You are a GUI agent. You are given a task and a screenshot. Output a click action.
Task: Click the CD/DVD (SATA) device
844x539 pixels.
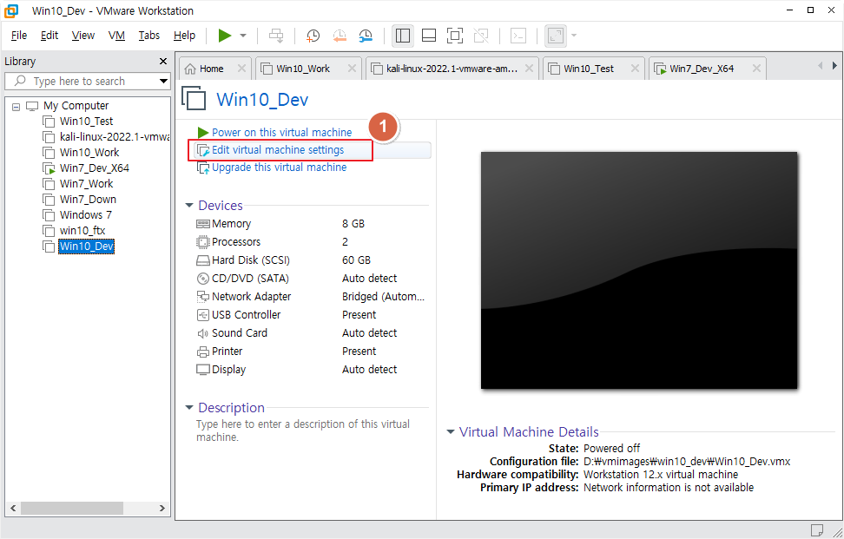(311, 279)
